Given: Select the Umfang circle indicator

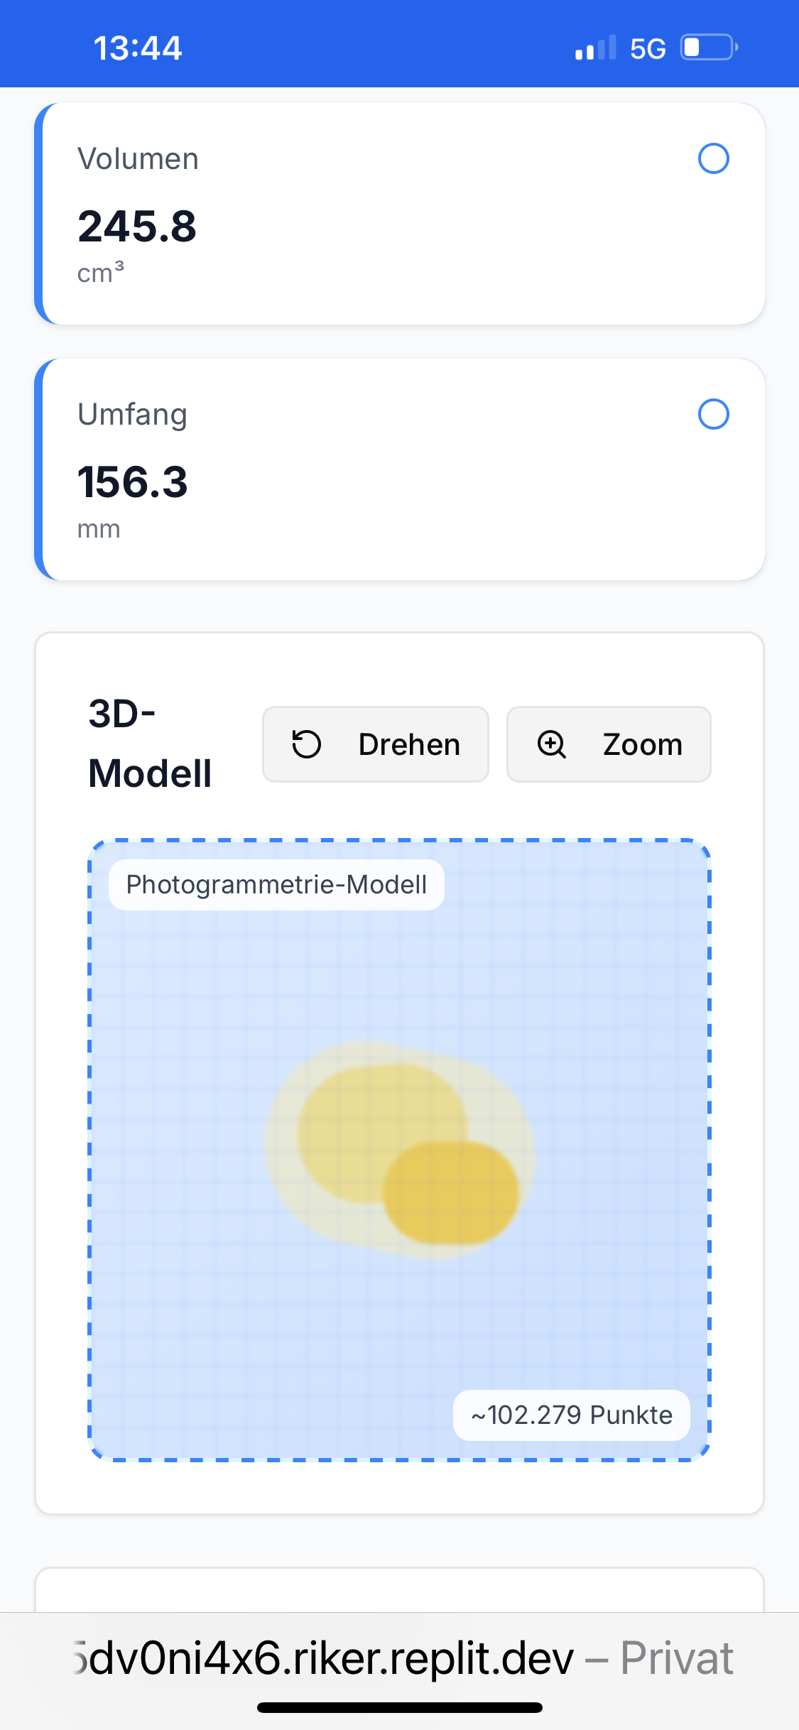Looking at the screenshot, I should point(713,414).
